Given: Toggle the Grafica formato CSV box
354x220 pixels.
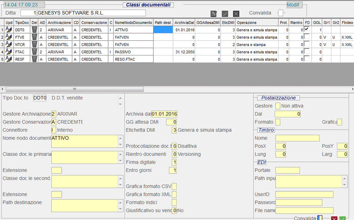Looking at the screenshot, I should 174,187.
